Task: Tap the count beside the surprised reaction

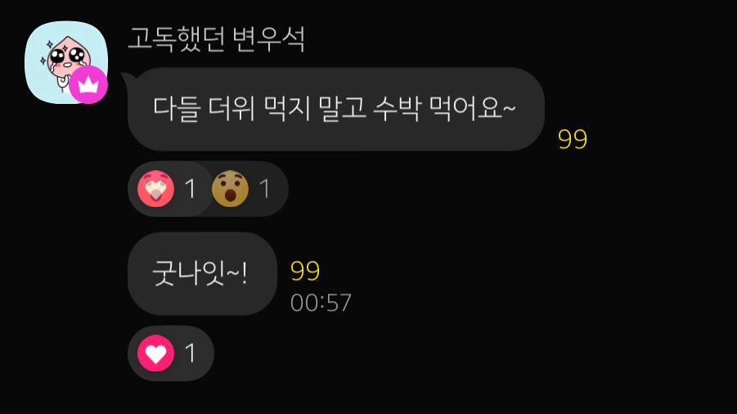Action: click(265, 189)
